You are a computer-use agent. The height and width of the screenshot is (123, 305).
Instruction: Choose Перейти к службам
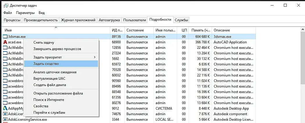pos(61,113)
